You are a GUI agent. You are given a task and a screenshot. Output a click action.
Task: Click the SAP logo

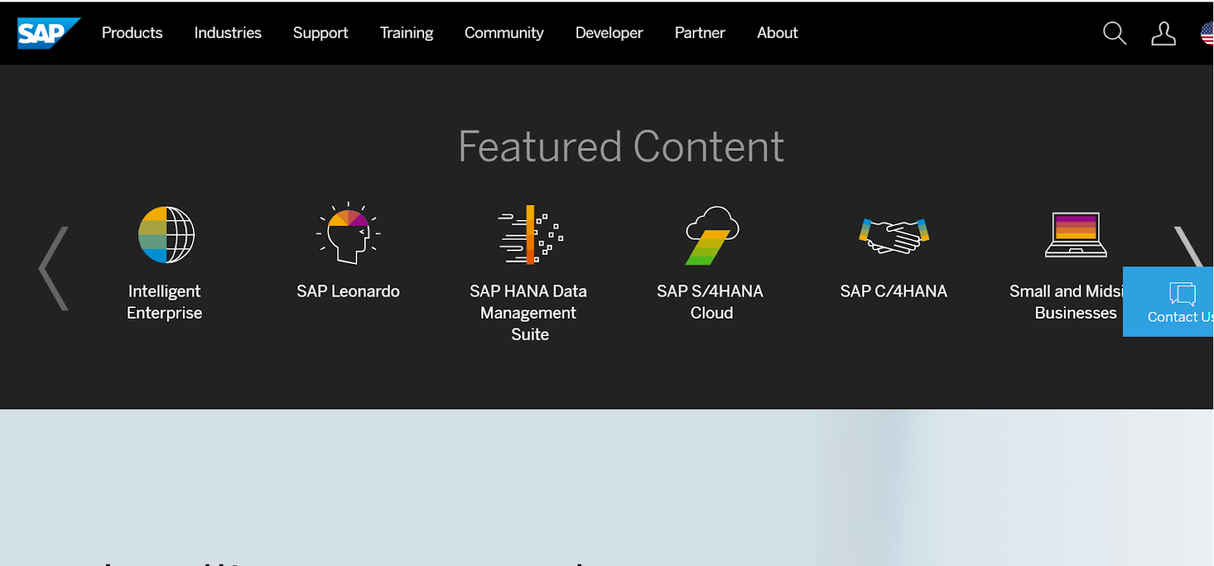coord(49,33)
